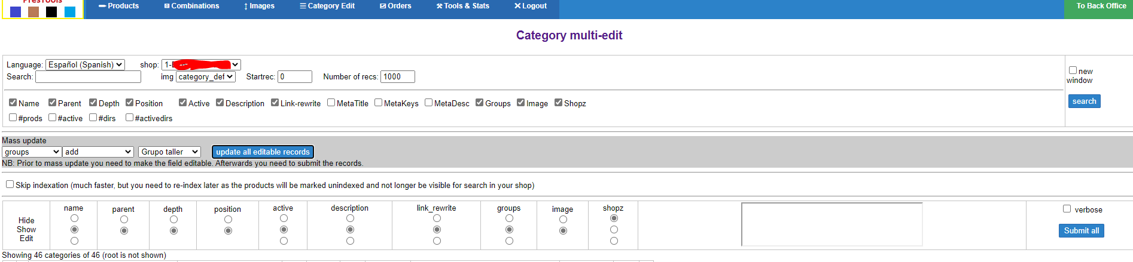Uncheck the Shopz checkbox
Screen dimensions: 1133x262
tap(558, 103)
